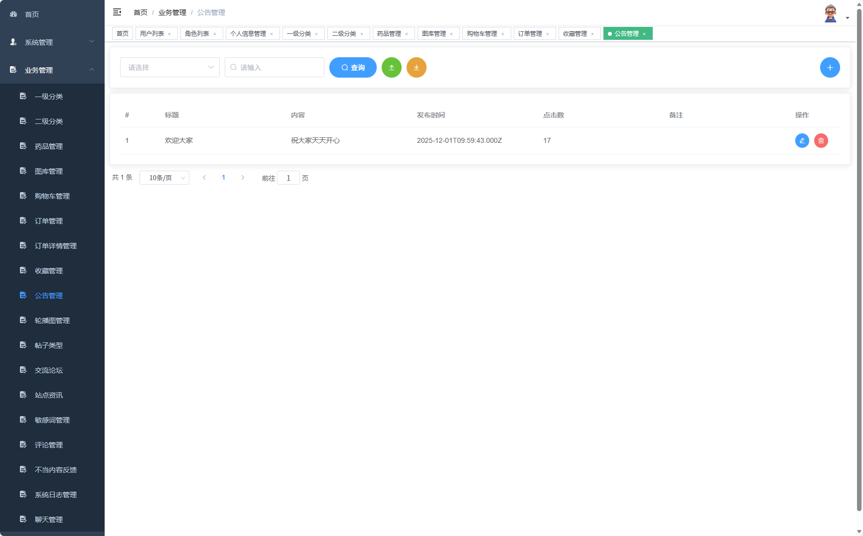The width and height of the screenshot is (863, 536).
Task: Click the 请输入 search input field
Action: click(274, 67)
